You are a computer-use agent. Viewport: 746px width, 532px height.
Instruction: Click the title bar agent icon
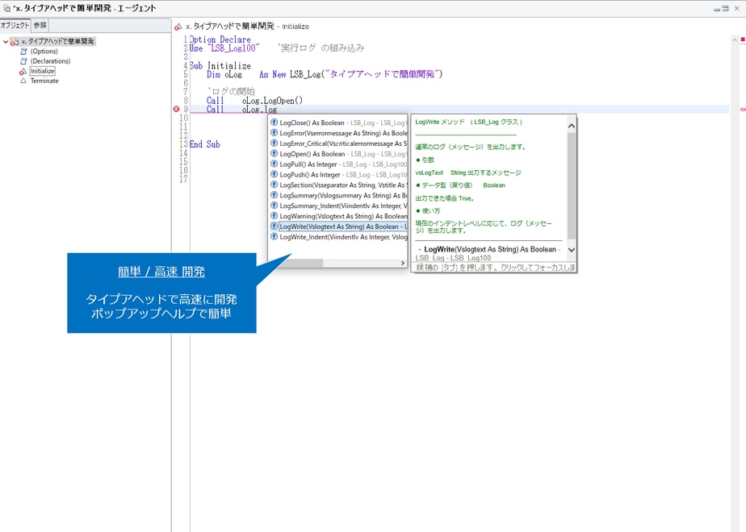[6, 8]
